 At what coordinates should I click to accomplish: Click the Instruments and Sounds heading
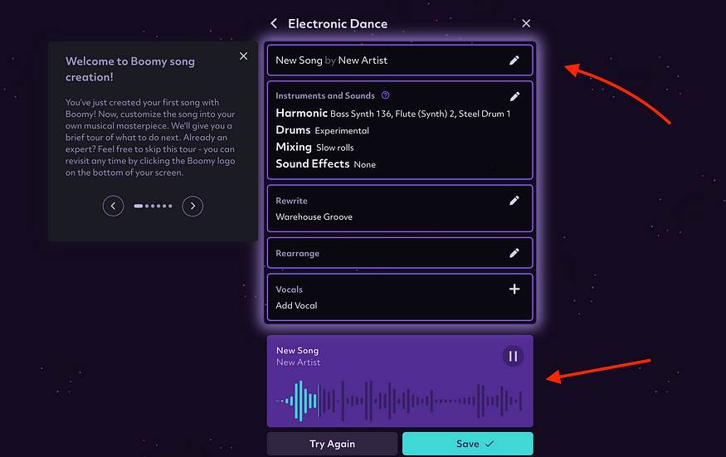point(325,95)
